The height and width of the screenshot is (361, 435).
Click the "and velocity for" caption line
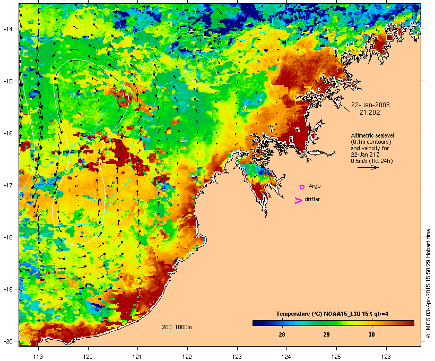click(370, 148)
